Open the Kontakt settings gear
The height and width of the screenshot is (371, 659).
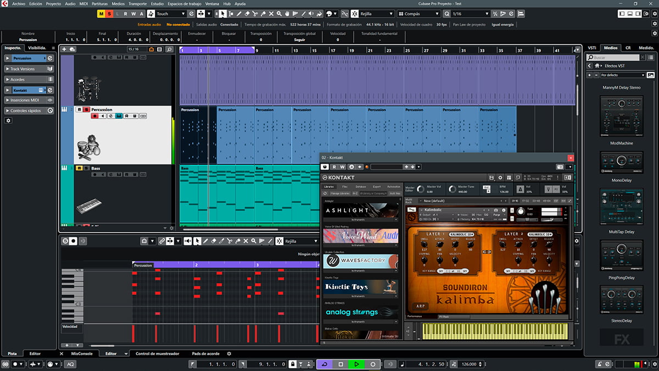[500, 178]
